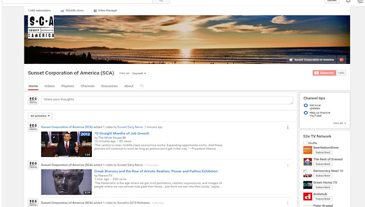The width and height of the screenshot is (365, 207).
Task: Open Green Home TV channel icon
Action: click(x=307, y=185)
